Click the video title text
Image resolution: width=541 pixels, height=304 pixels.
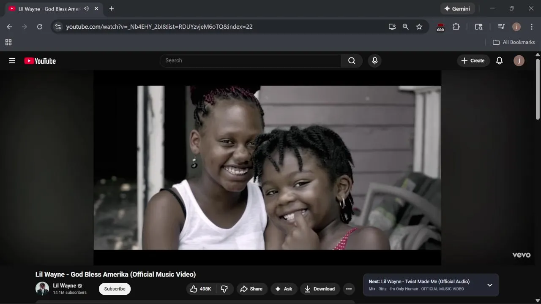(x=115, y=274)
